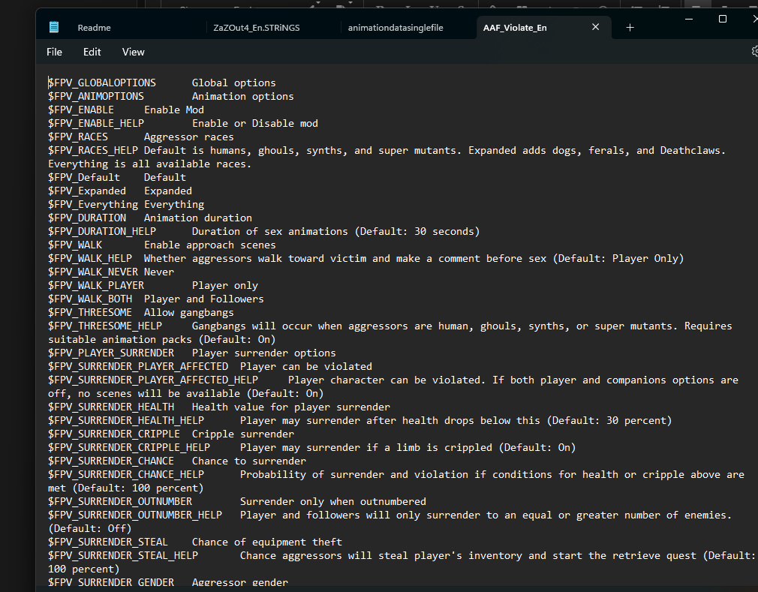Click the $FPV_SURRENDER_CHANCE_HELP key
This screenshot has height=592, width=758.
coord(125,475)
